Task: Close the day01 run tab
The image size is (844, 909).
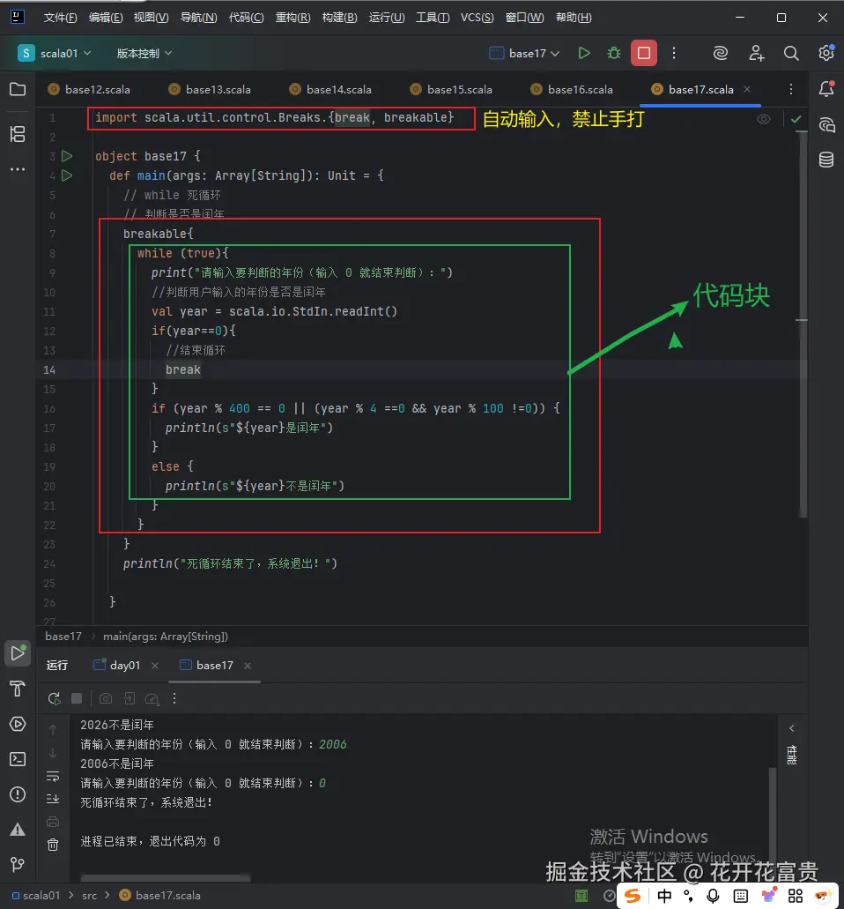Action: 155,666
